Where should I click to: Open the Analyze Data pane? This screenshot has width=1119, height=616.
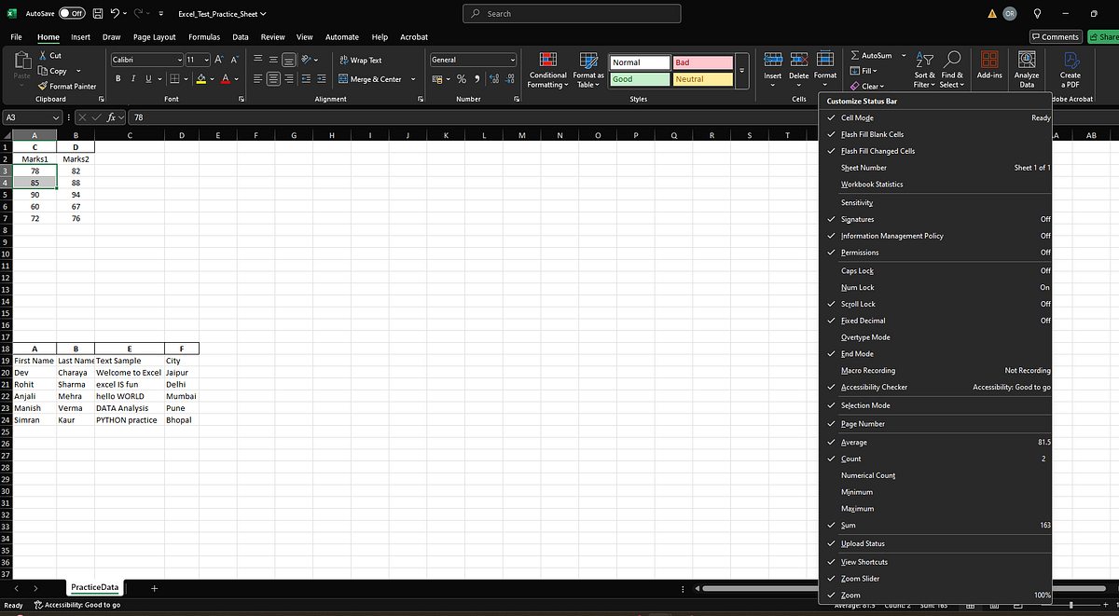pyautogui.click(x=1026, y=70)
